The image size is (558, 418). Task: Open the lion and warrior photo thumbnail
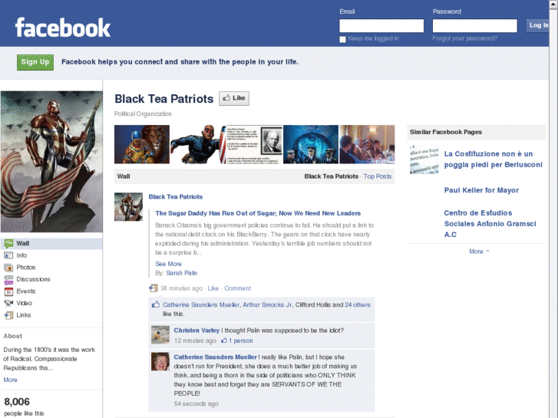pos(142,144)
